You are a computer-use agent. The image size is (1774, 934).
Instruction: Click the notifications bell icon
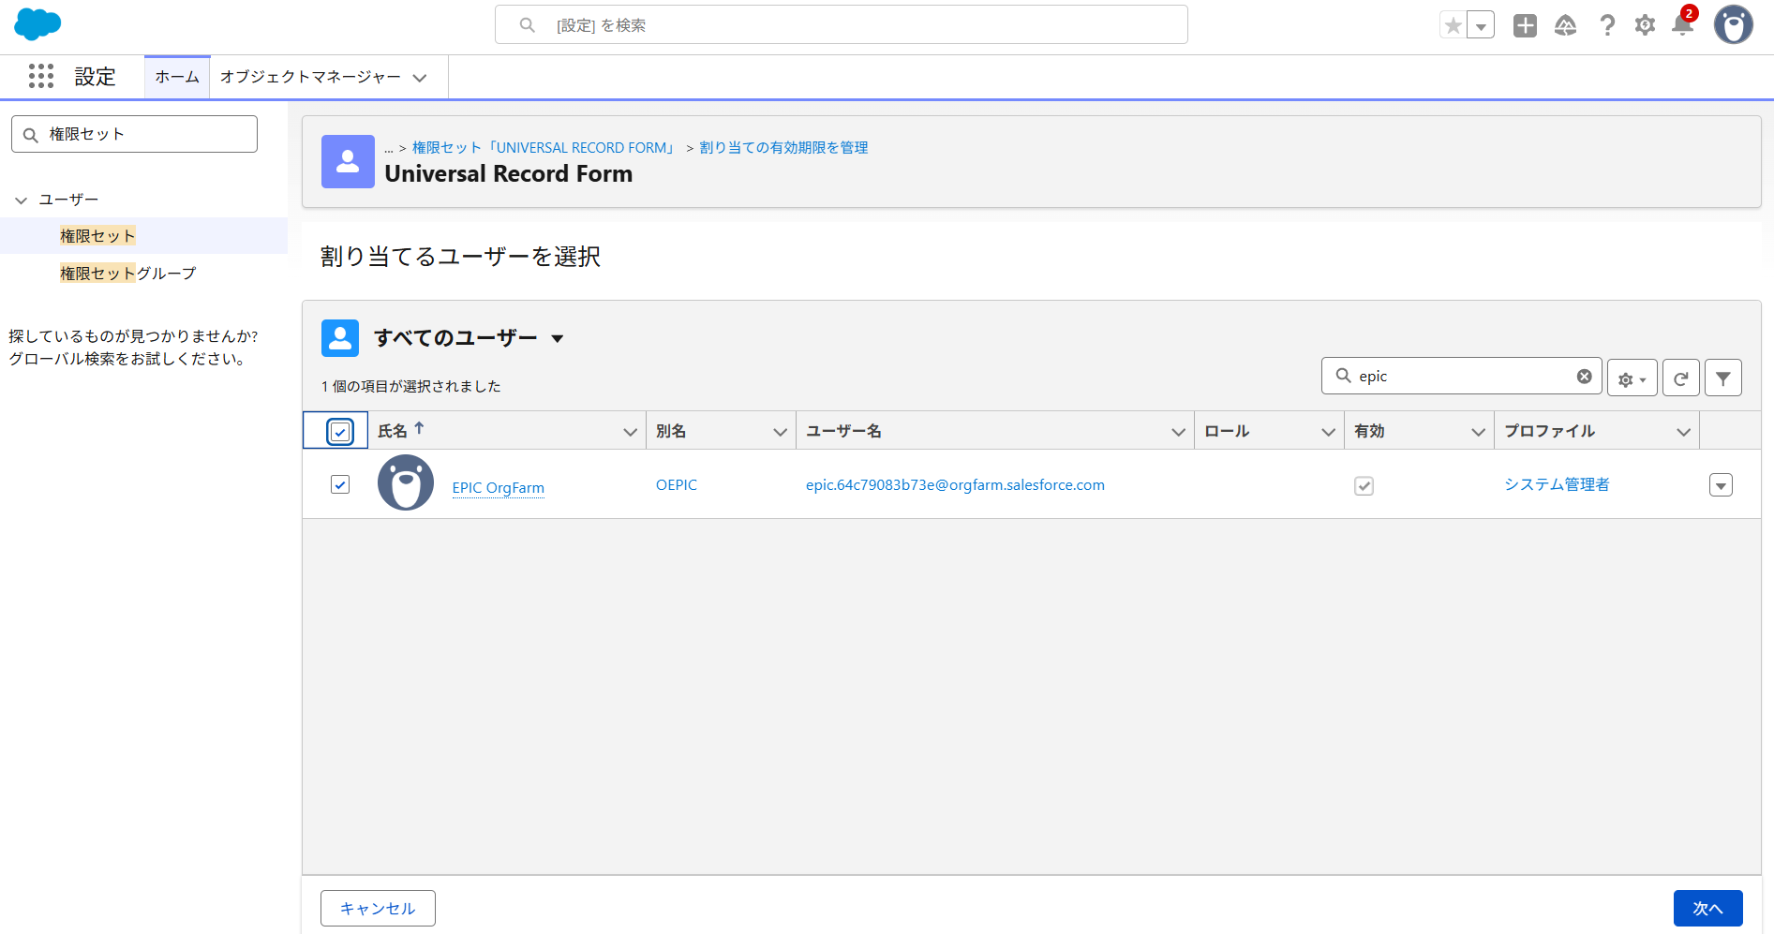[x=1682, y=25]
